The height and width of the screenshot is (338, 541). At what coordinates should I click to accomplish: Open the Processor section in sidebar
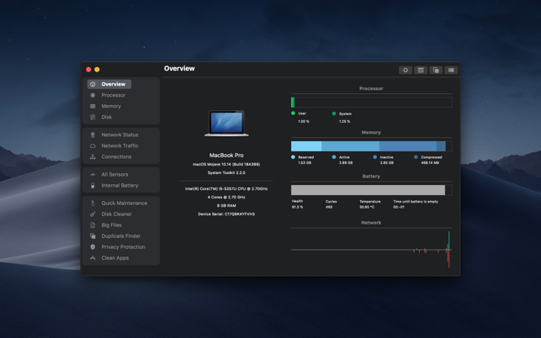114,95
